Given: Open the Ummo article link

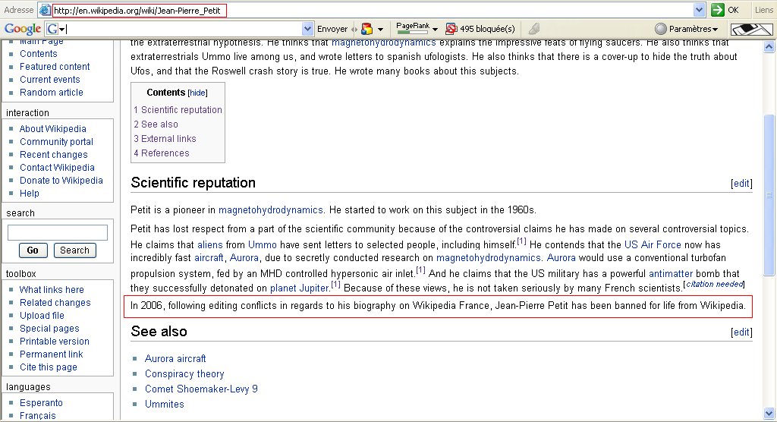Looking at the screenshot, I should click(x=262, y=244).
